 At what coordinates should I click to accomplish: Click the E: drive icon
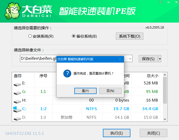click(17, 84)
